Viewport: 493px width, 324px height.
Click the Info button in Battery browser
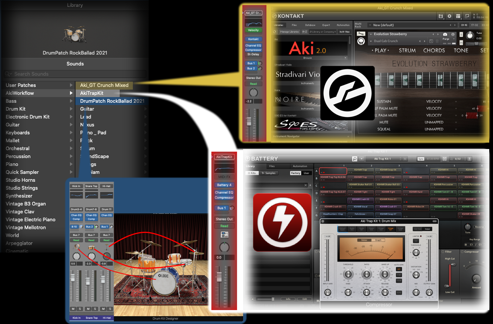click(288, 299)
